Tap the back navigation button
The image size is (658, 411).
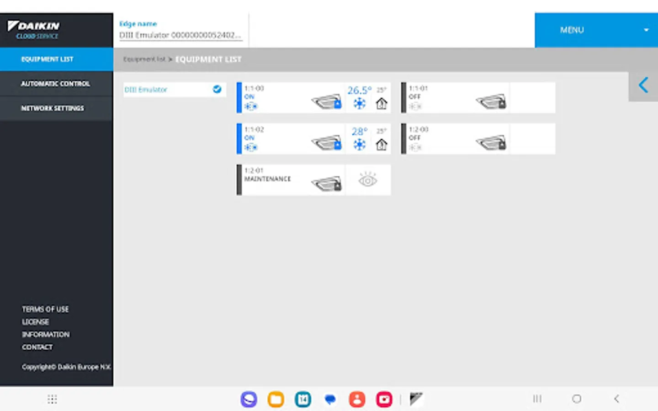pyautogui.click(x=616, y=399)
